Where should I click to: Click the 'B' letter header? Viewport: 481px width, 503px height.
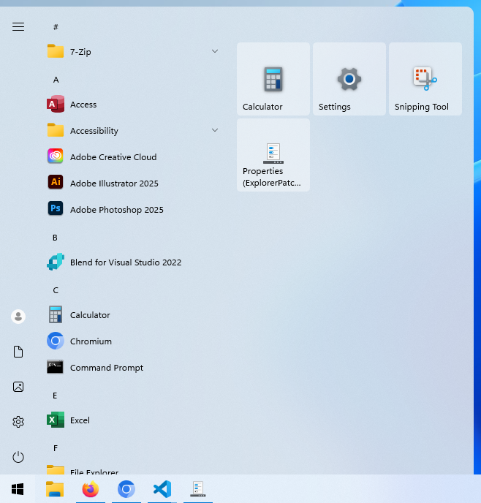55,238
